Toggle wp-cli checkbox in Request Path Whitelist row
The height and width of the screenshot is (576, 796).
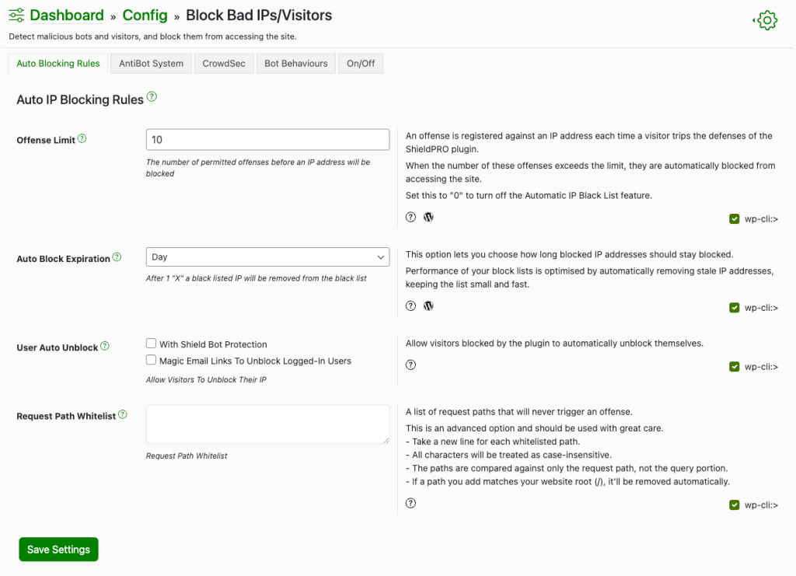(x=734, y=505)
